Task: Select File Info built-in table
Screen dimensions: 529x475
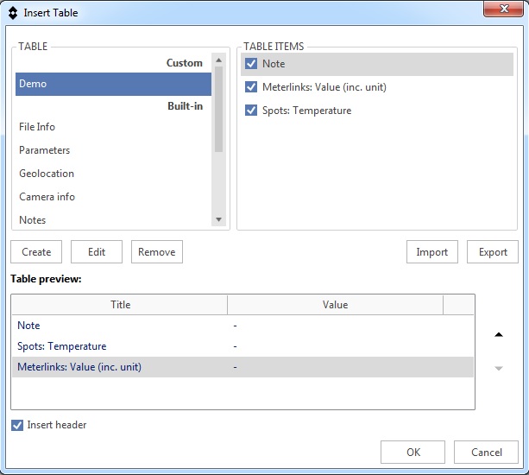Action: 37,127
